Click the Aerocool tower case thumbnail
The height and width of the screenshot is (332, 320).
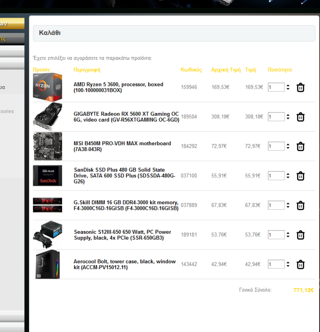[47, 264]
